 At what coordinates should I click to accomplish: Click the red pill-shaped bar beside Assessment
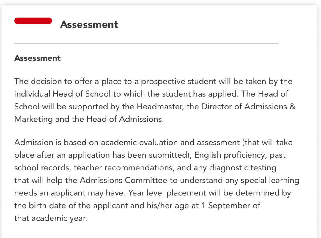coord(33,21)
